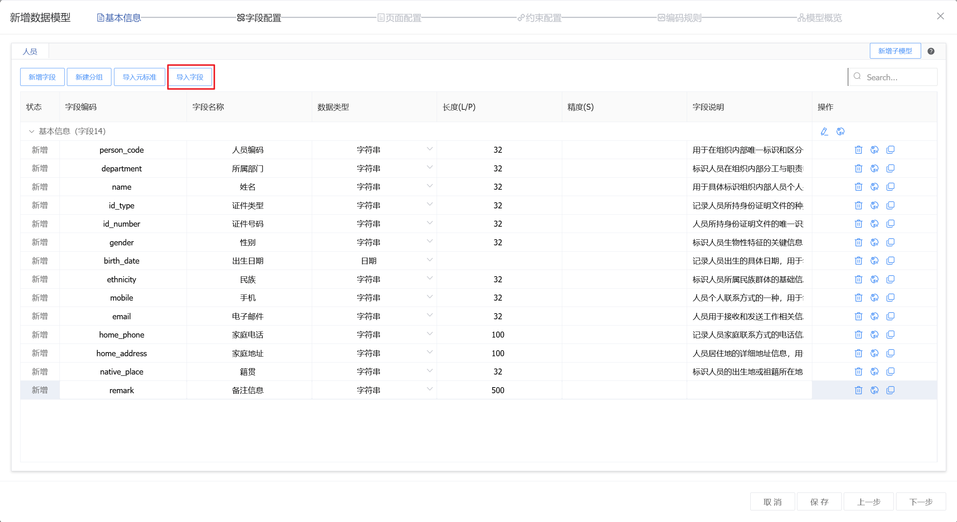Click translate icon for home_phone row
The image size is (957, 522).
874,335
